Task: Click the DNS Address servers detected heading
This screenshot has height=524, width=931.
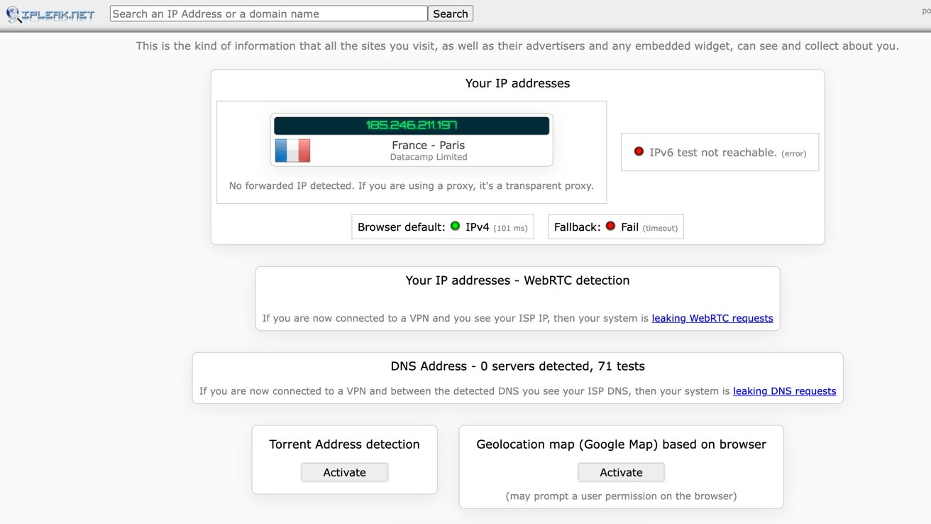Action: [x=517, y=366]
